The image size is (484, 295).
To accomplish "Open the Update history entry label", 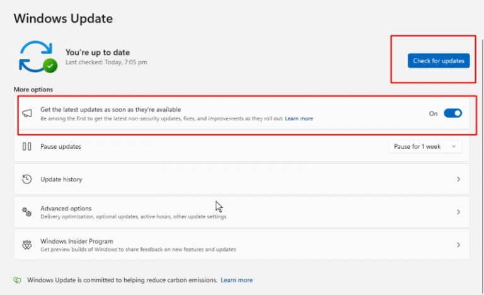I will [x=61, y=179].
